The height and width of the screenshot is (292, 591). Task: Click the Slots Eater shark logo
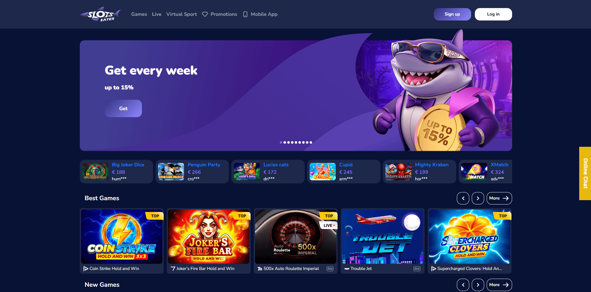100,14
